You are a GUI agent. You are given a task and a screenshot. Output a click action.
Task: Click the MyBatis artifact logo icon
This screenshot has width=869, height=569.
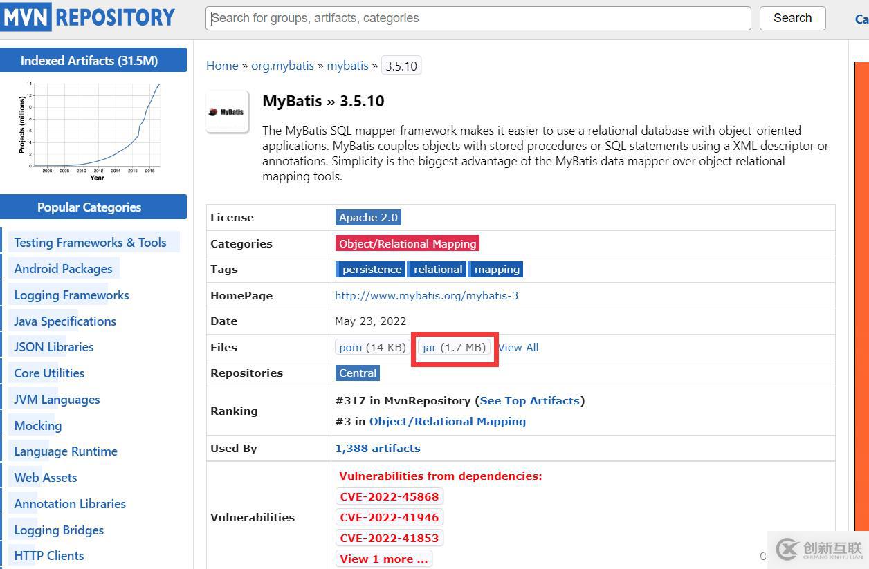(227, 111)
